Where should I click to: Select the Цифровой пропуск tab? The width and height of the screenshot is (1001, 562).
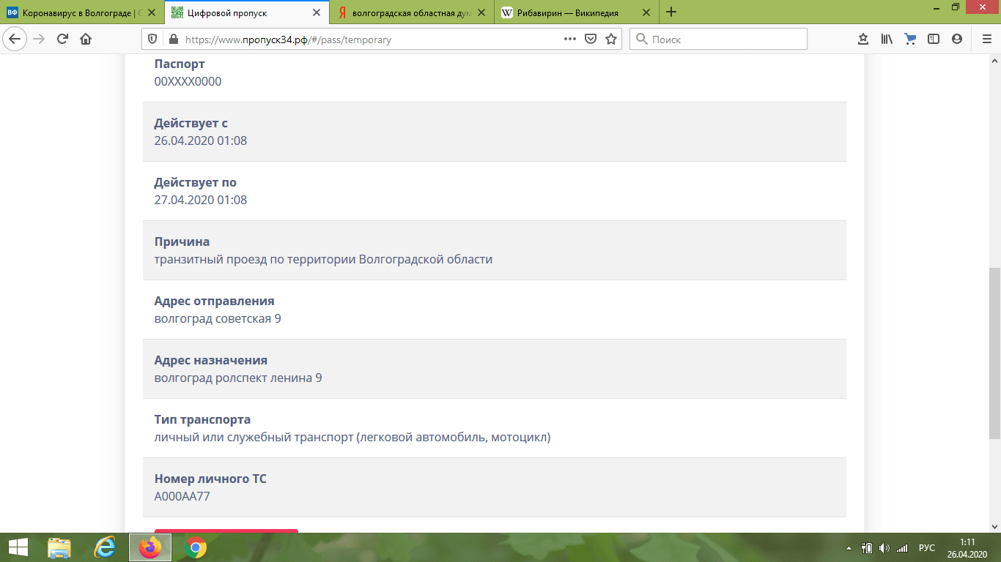point(247,13)
